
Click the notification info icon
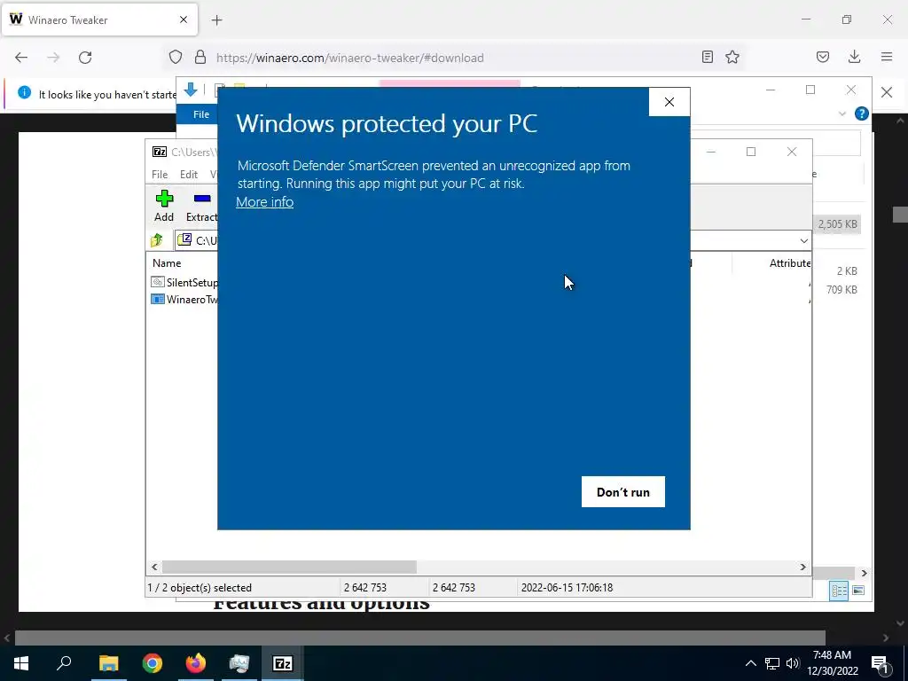(x=24, y=92)
